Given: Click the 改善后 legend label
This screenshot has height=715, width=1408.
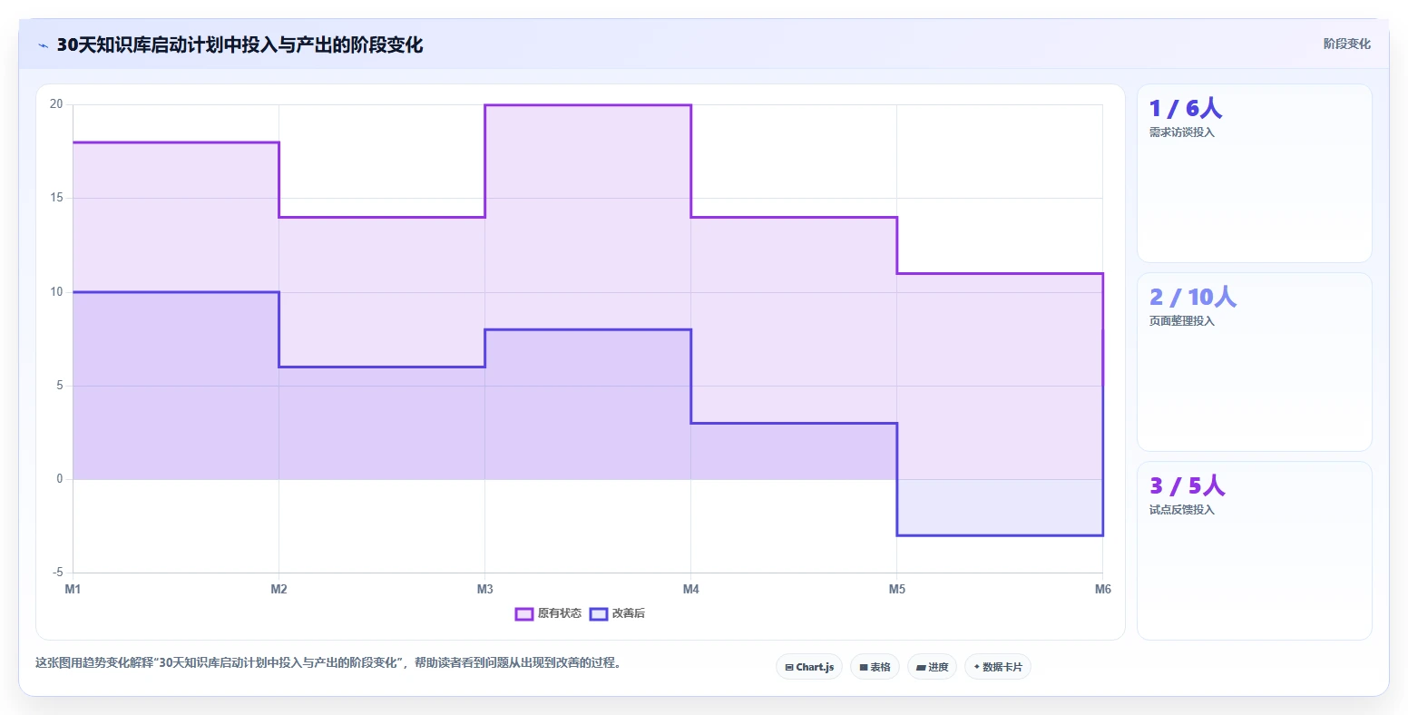Looking at the screenshot, I should tap(628, 614).
